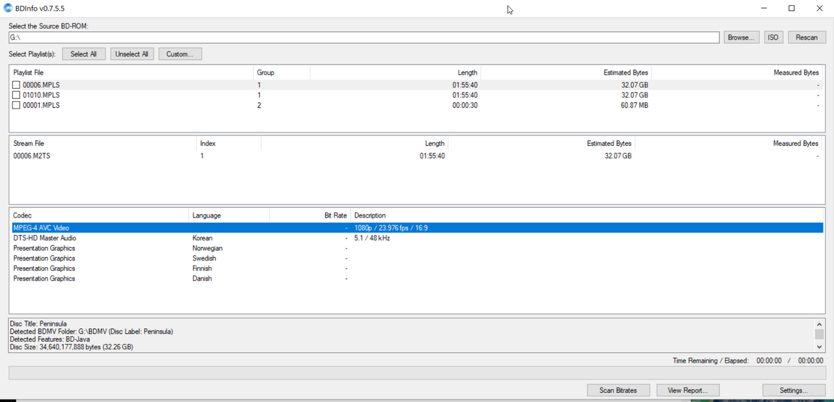Click the Disc Size line in log
This screenshot has height=402, width=834.
click(x=72, y=347)
